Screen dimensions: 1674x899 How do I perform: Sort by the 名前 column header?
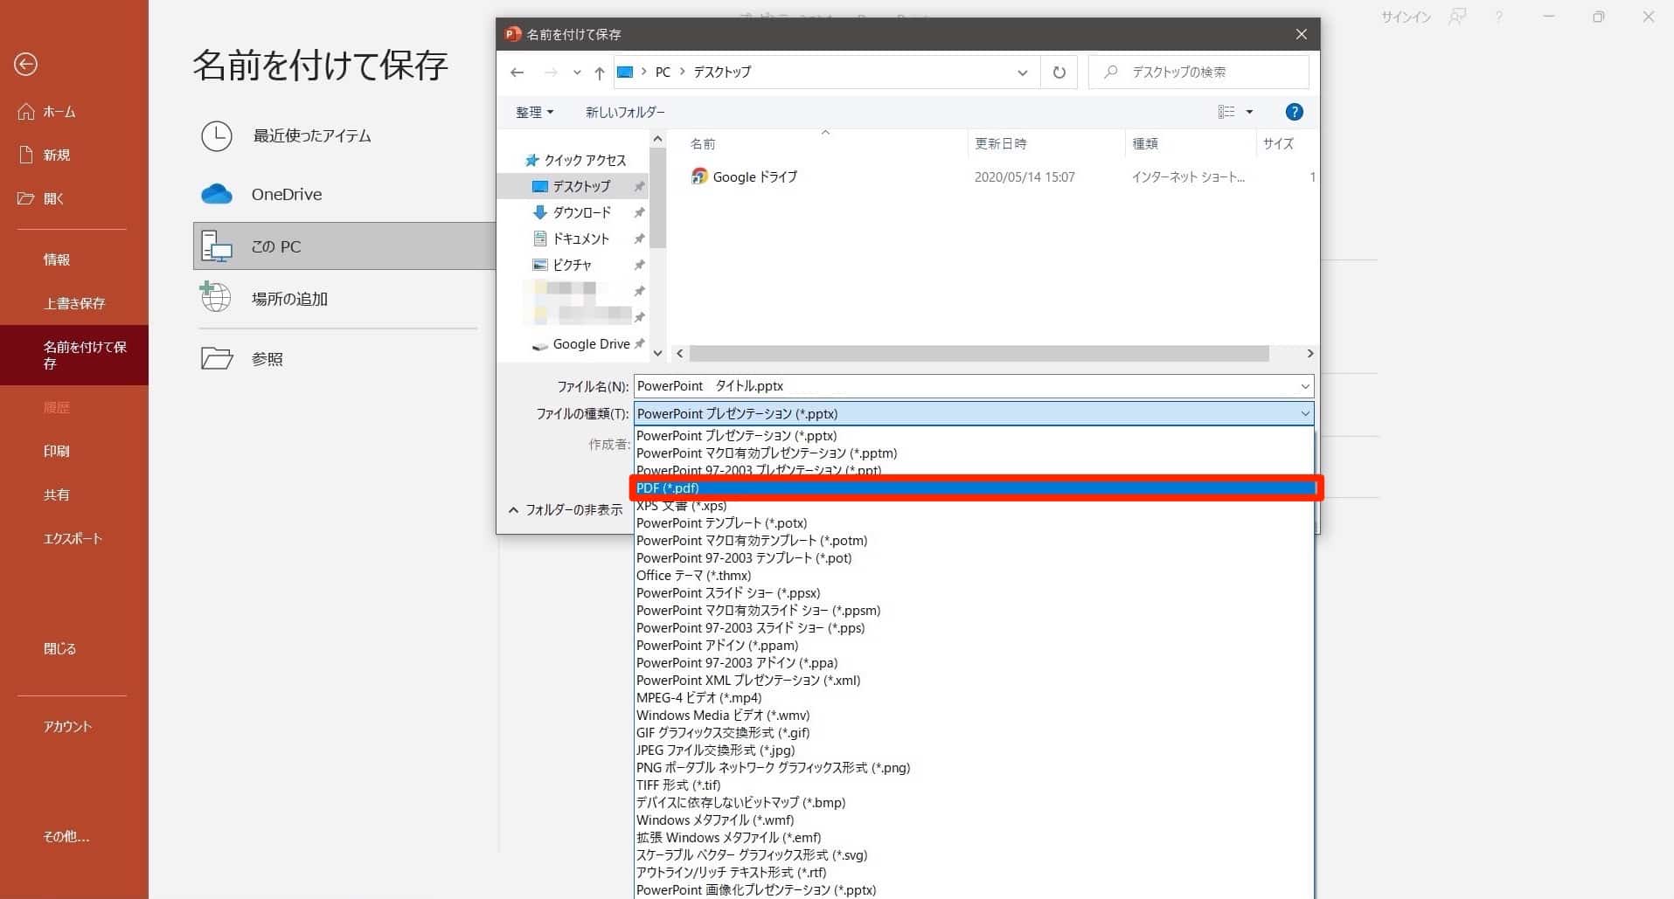(703, 144)
